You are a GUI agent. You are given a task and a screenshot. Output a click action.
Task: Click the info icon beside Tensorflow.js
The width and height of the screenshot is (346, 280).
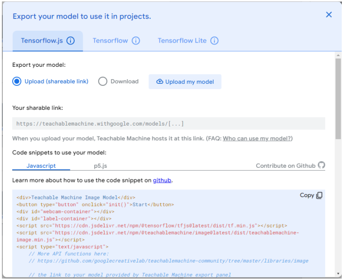70,41
